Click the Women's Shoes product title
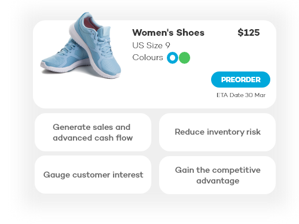This screenshot has height=224, width=299. coord(168,33)
